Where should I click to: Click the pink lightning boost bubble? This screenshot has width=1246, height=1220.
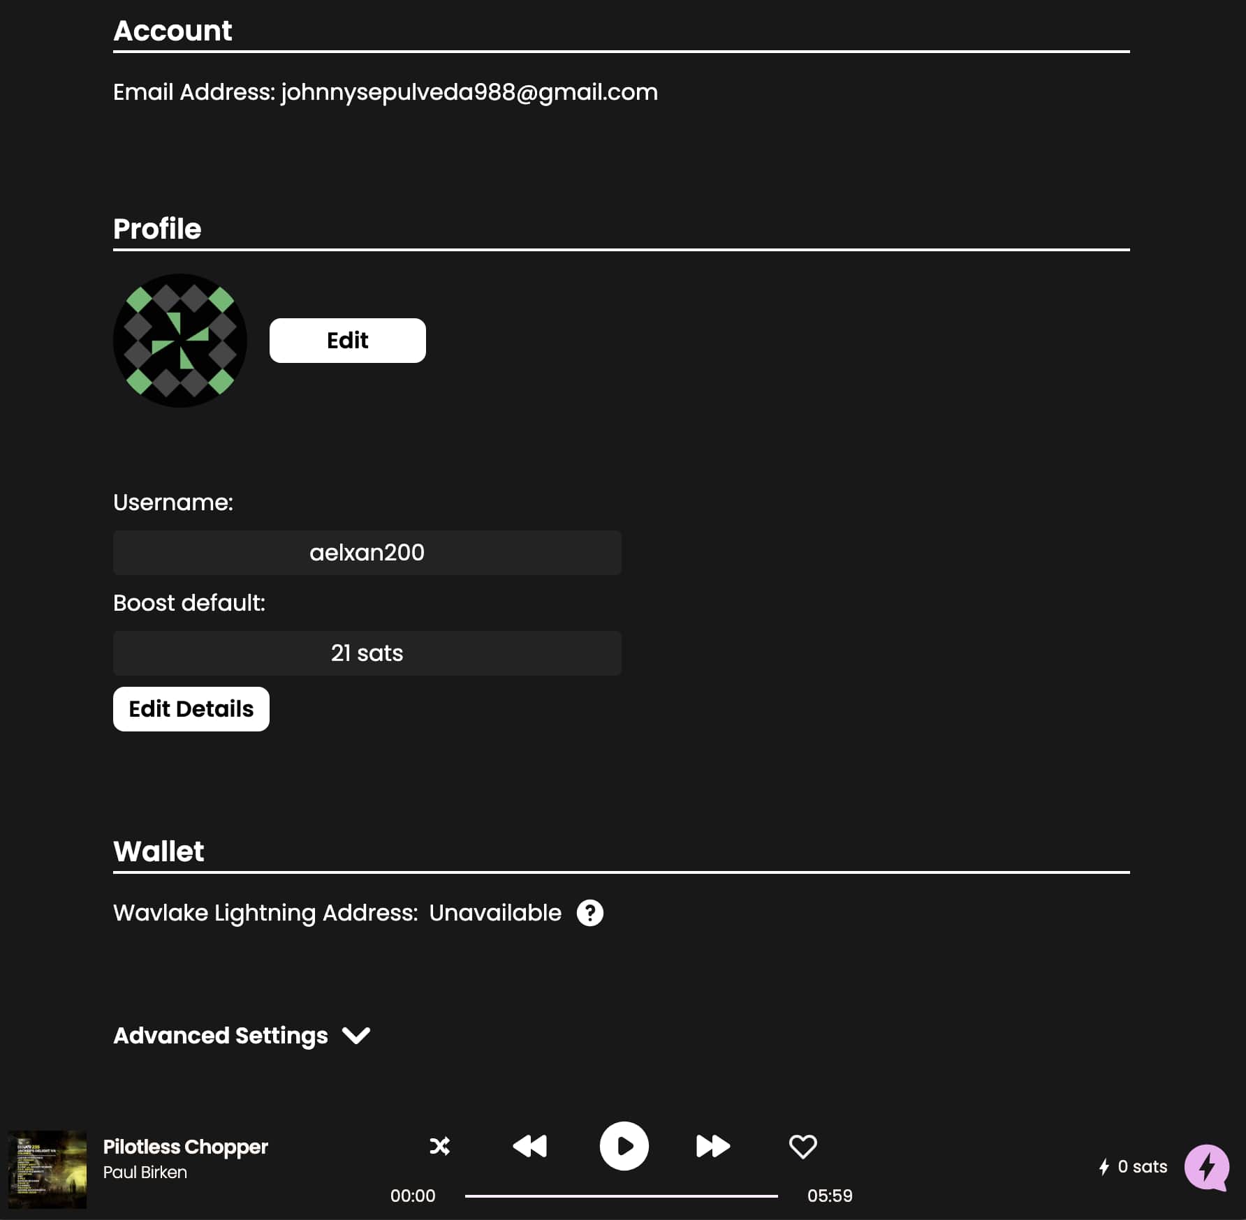coord(1207,1167)
